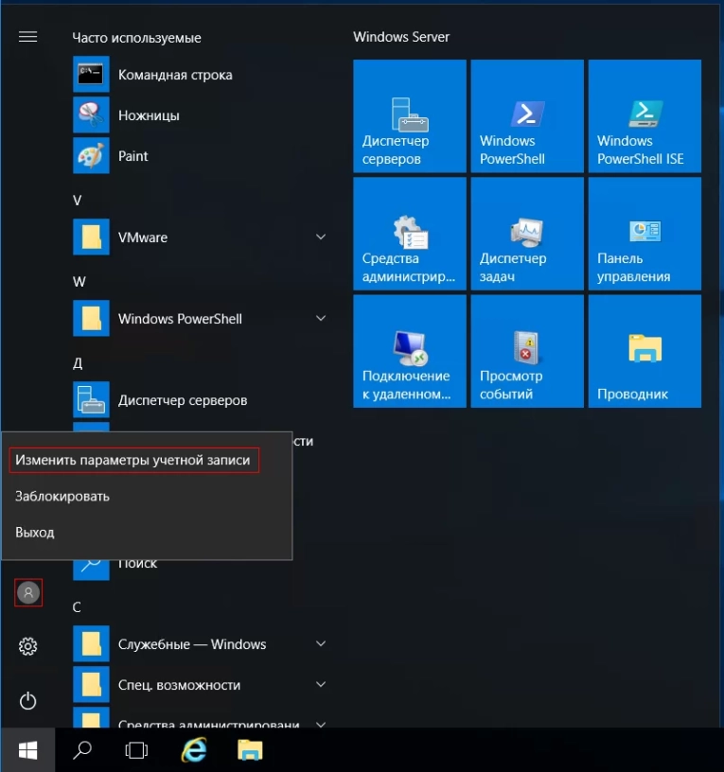The height and width of the screenshot is (772, 724).
Task: Choose Заблокировать from the account menu
Action: coord(62,496)
